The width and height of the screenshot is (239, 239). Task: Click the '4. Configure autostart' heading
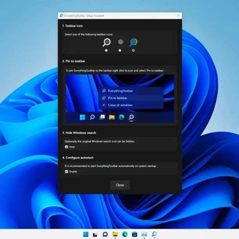[x=78, y=158]
